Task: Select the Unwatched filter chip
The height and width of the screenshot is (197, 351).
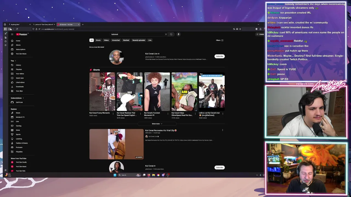Action: 116,40
